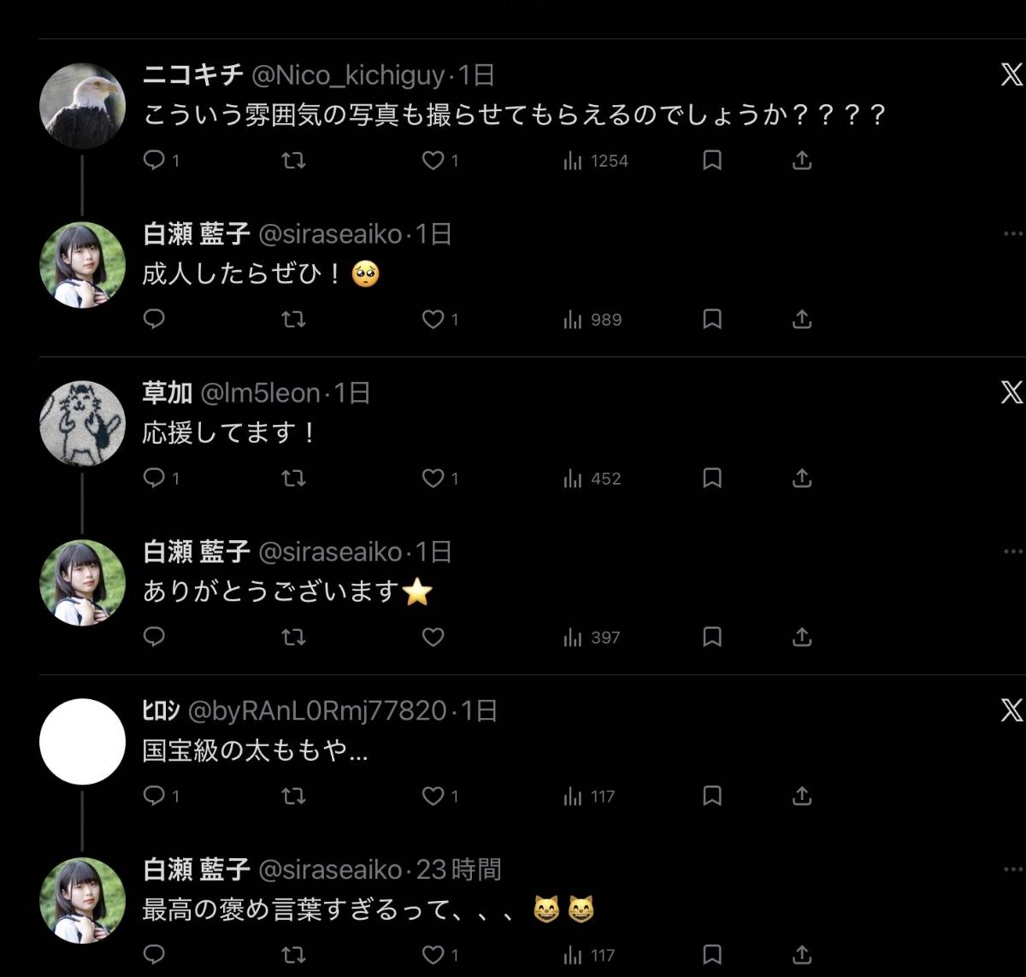Like ニコキチ's tweet
This screenshot has width=1026, height=977.
440,161
